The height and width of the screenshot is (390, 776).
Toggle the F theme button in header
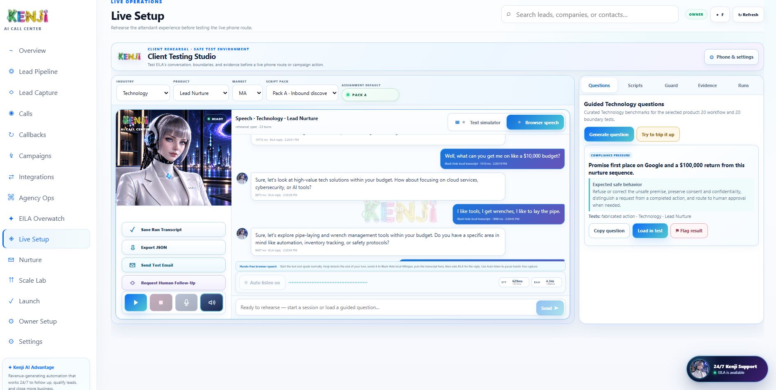click(720, 14)
